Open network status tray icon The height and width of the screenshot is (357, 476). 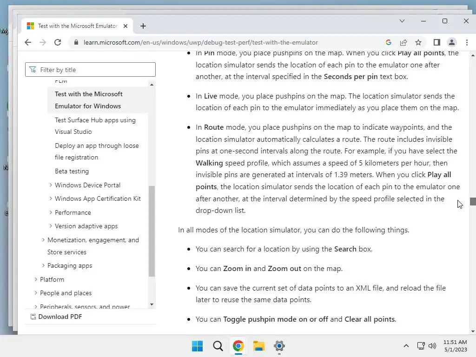[421, 346]
